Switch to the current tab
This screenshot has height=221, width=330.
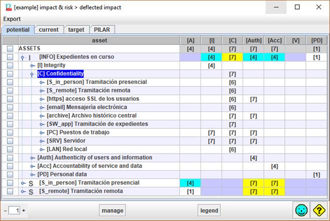tap(48, 30)
